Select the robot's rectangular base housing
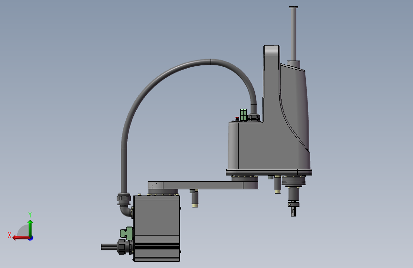413x268 pixels. (157, 228)
